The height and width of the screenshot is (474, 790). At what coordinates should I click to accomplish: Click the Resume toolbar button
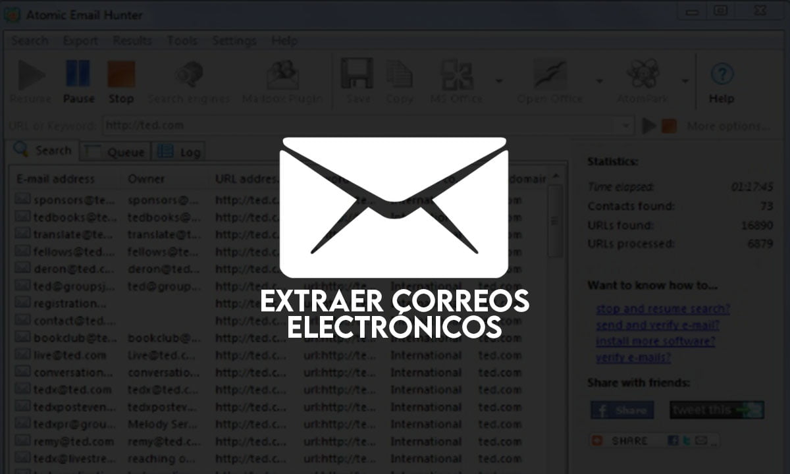tap(31, 82)
